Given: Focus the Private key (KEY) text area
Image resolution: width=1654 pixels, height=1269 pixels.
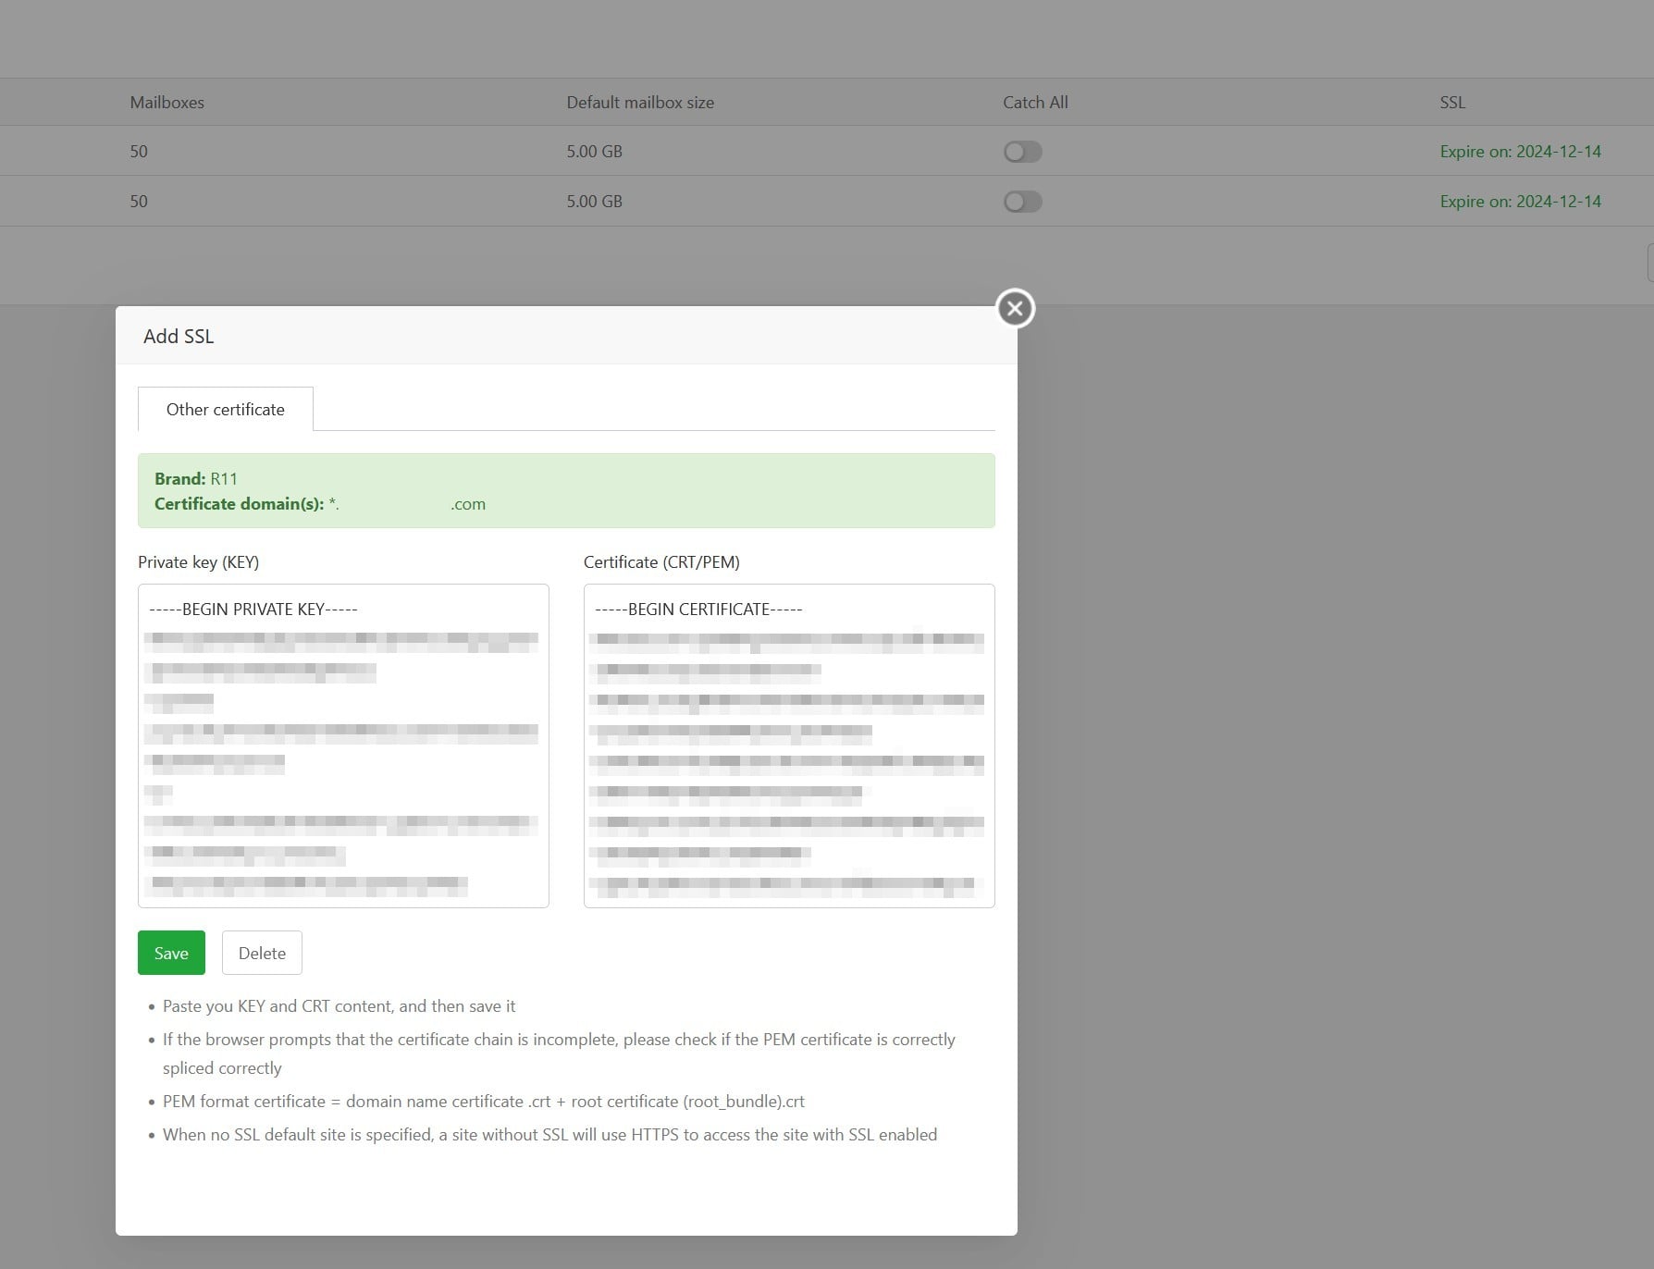Looking at the screenshot, I should point(343,745).
